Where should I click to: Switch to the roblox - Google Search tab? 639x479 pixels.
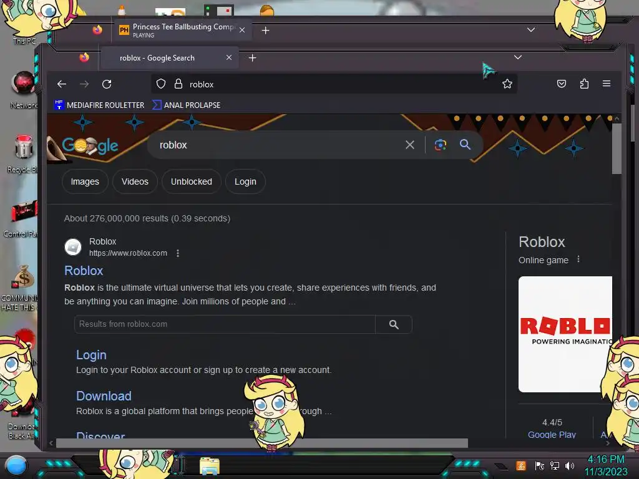(169, 58)
